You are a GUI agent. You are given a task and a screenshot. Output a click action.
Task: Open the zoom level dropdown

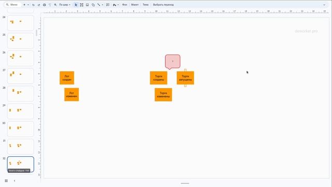click(64, 5)
